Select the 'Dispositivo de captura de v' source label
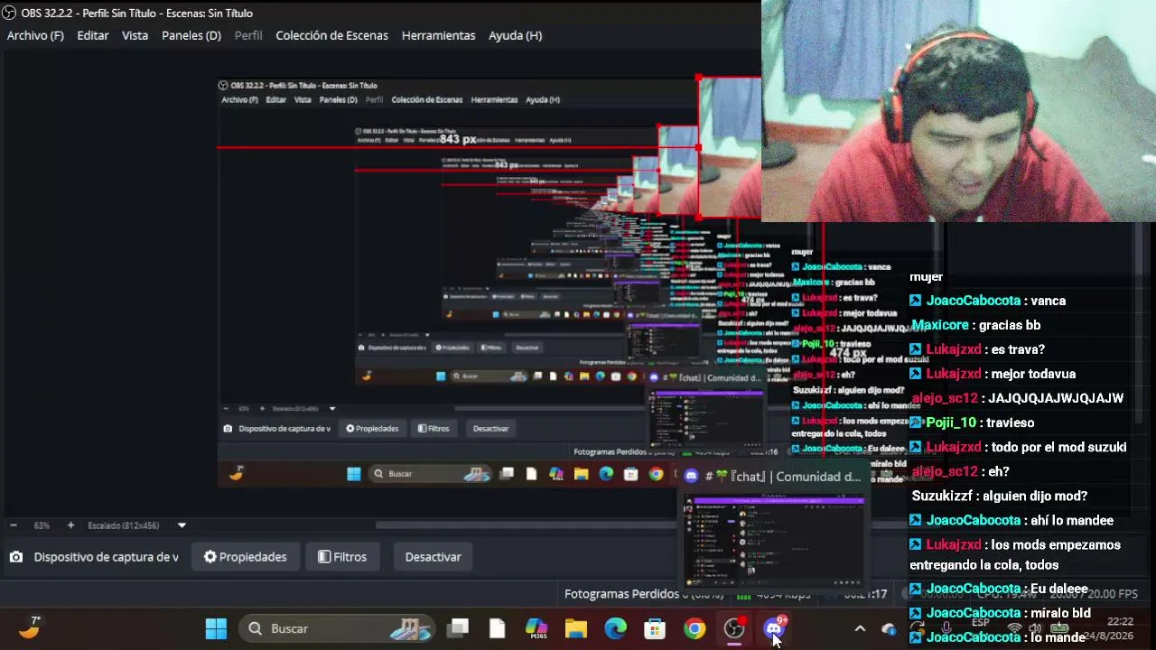The height and width of the screenshot is (650, 1156). click(x=106, y=557)
